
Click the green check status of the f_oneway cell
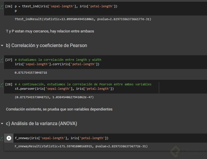tap(2, 138)
